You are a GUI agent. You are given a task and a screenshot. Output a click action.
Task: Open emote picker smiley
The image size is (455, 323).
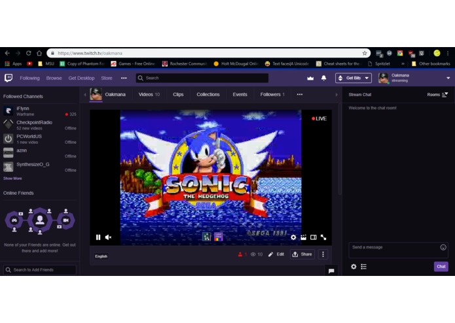[x=443, y=247]
